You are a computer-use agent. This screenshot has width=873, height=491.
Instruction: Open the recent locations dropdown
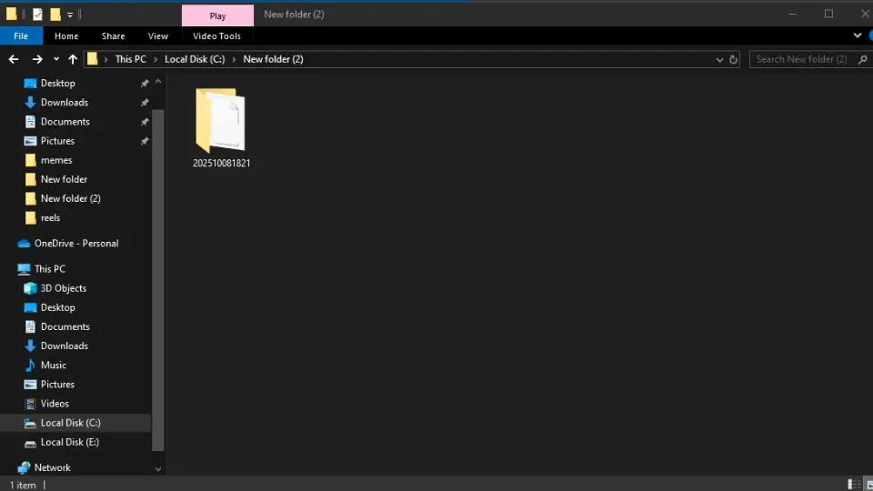55,59
